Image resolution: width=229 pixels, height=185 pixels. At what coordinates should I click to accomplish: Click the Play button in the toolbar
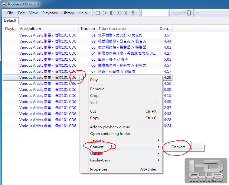tap(105, 13)
